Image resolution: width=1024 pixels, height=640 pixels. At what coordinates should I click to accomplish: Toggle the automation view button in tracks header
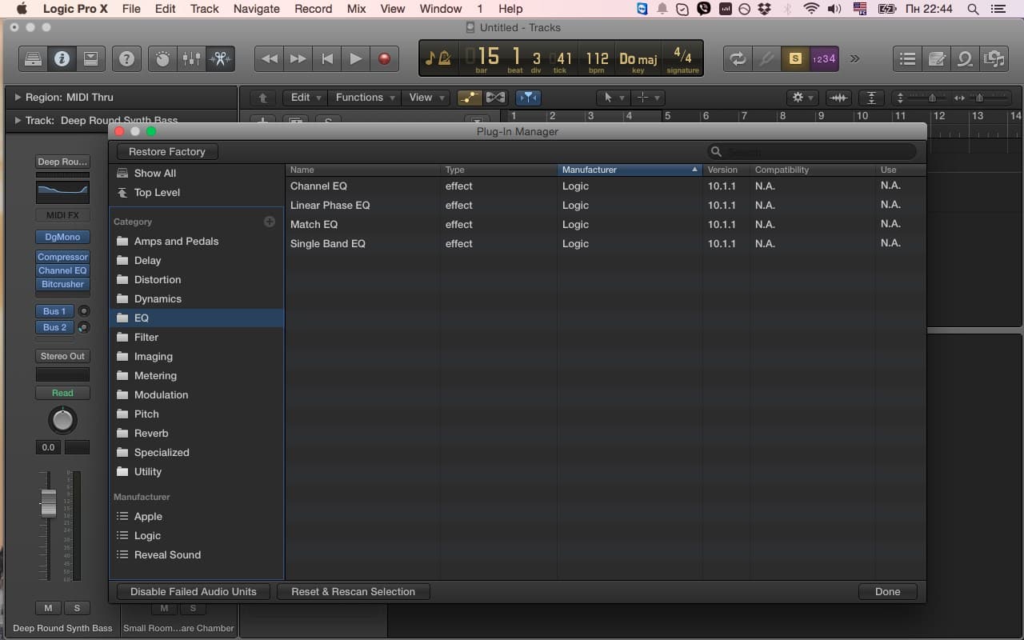[470, 98]
